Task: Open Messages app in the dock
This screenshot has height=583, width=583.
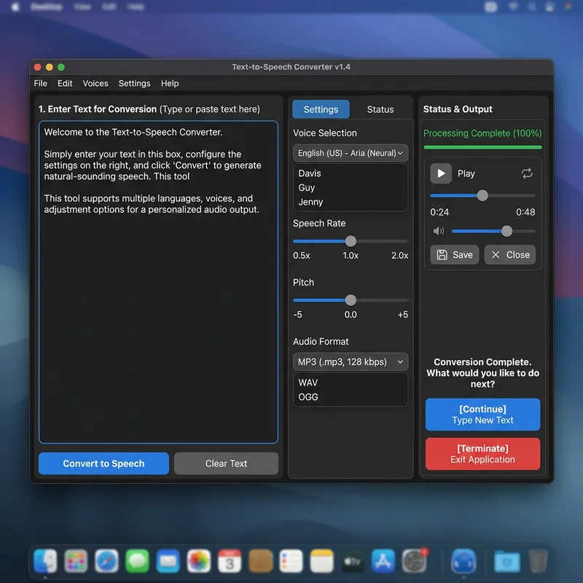Action: coord(137,561)
